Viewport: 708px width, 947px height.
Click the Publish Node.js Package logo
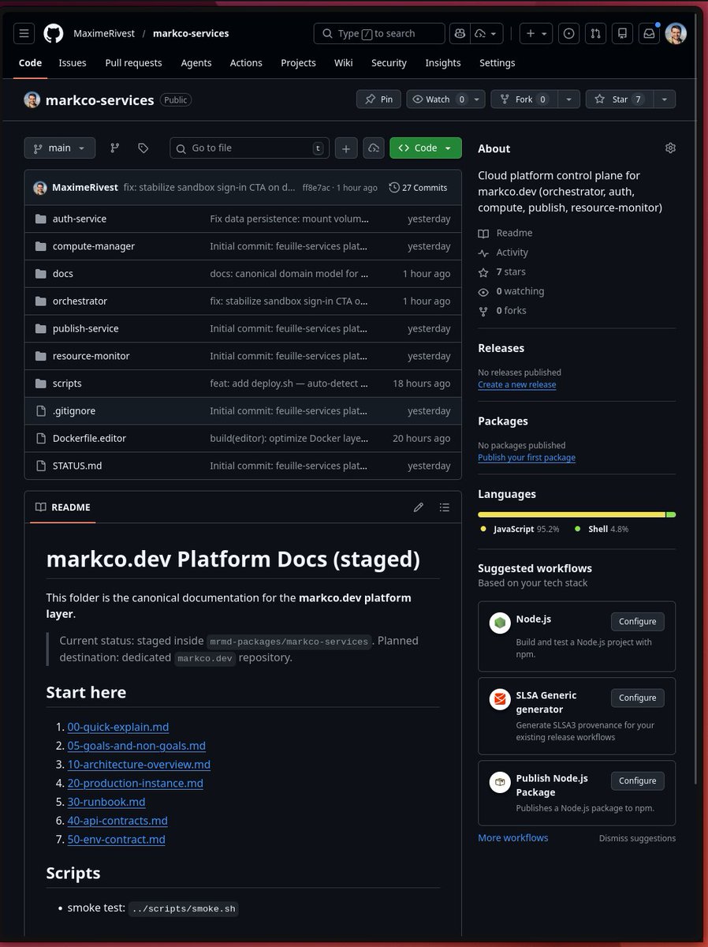(499, 782)
